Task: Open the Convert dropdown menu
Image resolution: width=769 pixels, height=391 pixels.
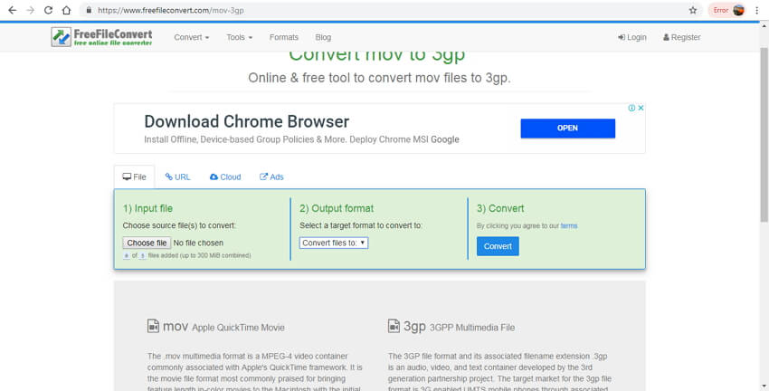Action: (191, 37)
